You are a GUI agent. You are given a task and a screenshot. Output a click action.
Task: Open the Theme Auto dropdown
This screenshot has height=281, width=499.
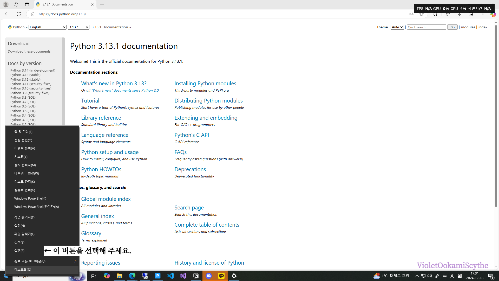(397, 27)
